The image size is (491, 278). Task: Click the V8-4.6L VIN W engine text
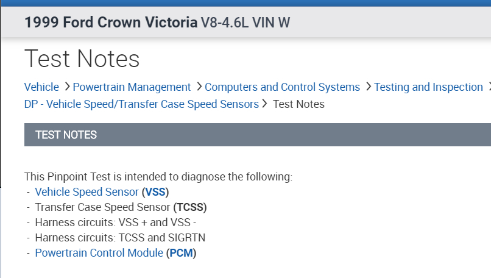(245, 23)
